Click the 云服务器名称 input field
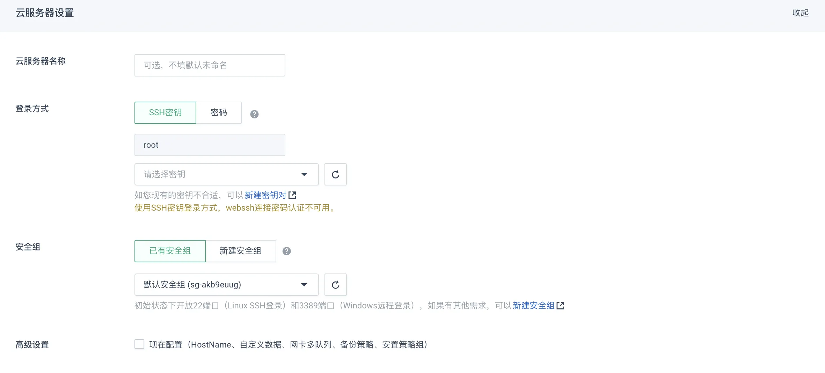Viewport: 825px width, 373px height. tap(209, 65)
